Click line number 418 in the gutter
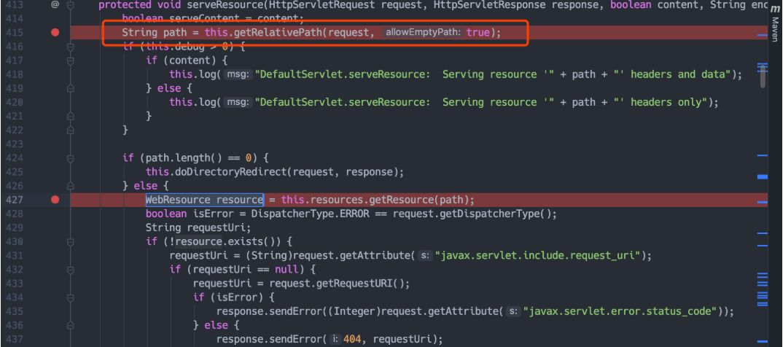The height and width of the screenshot is (347, 783). tap(13, 74)
